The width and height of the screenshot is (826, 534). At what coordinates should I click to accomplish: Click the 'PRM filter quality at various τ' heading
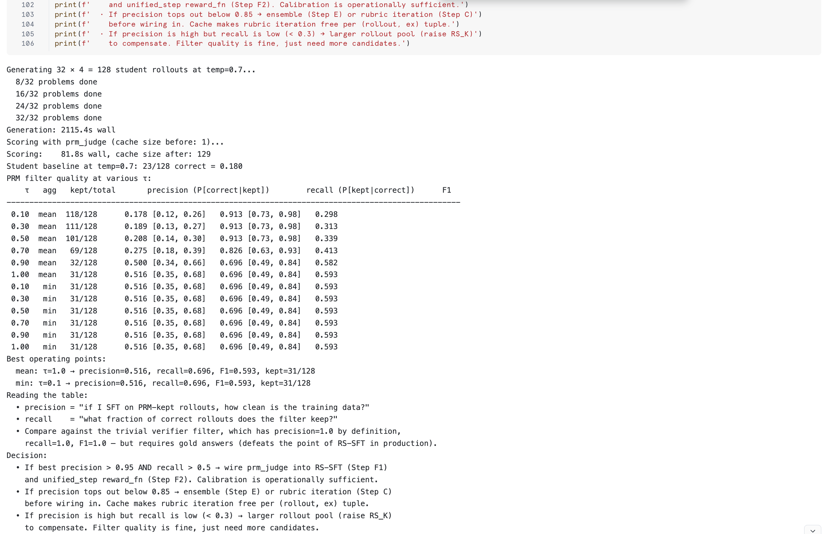click(x=79, y=179)
